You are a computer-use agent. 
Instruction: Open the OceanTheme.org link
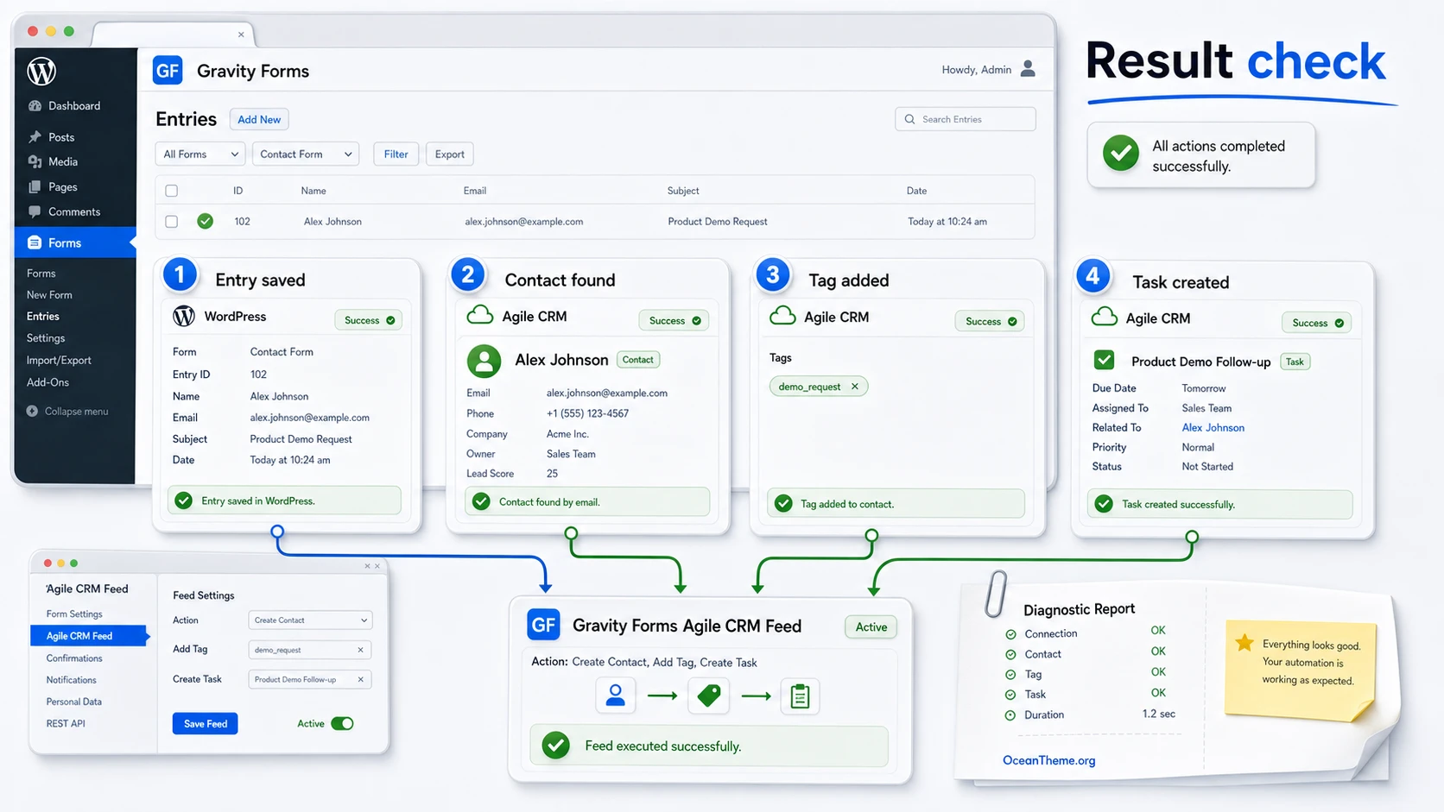(1048, 760)
